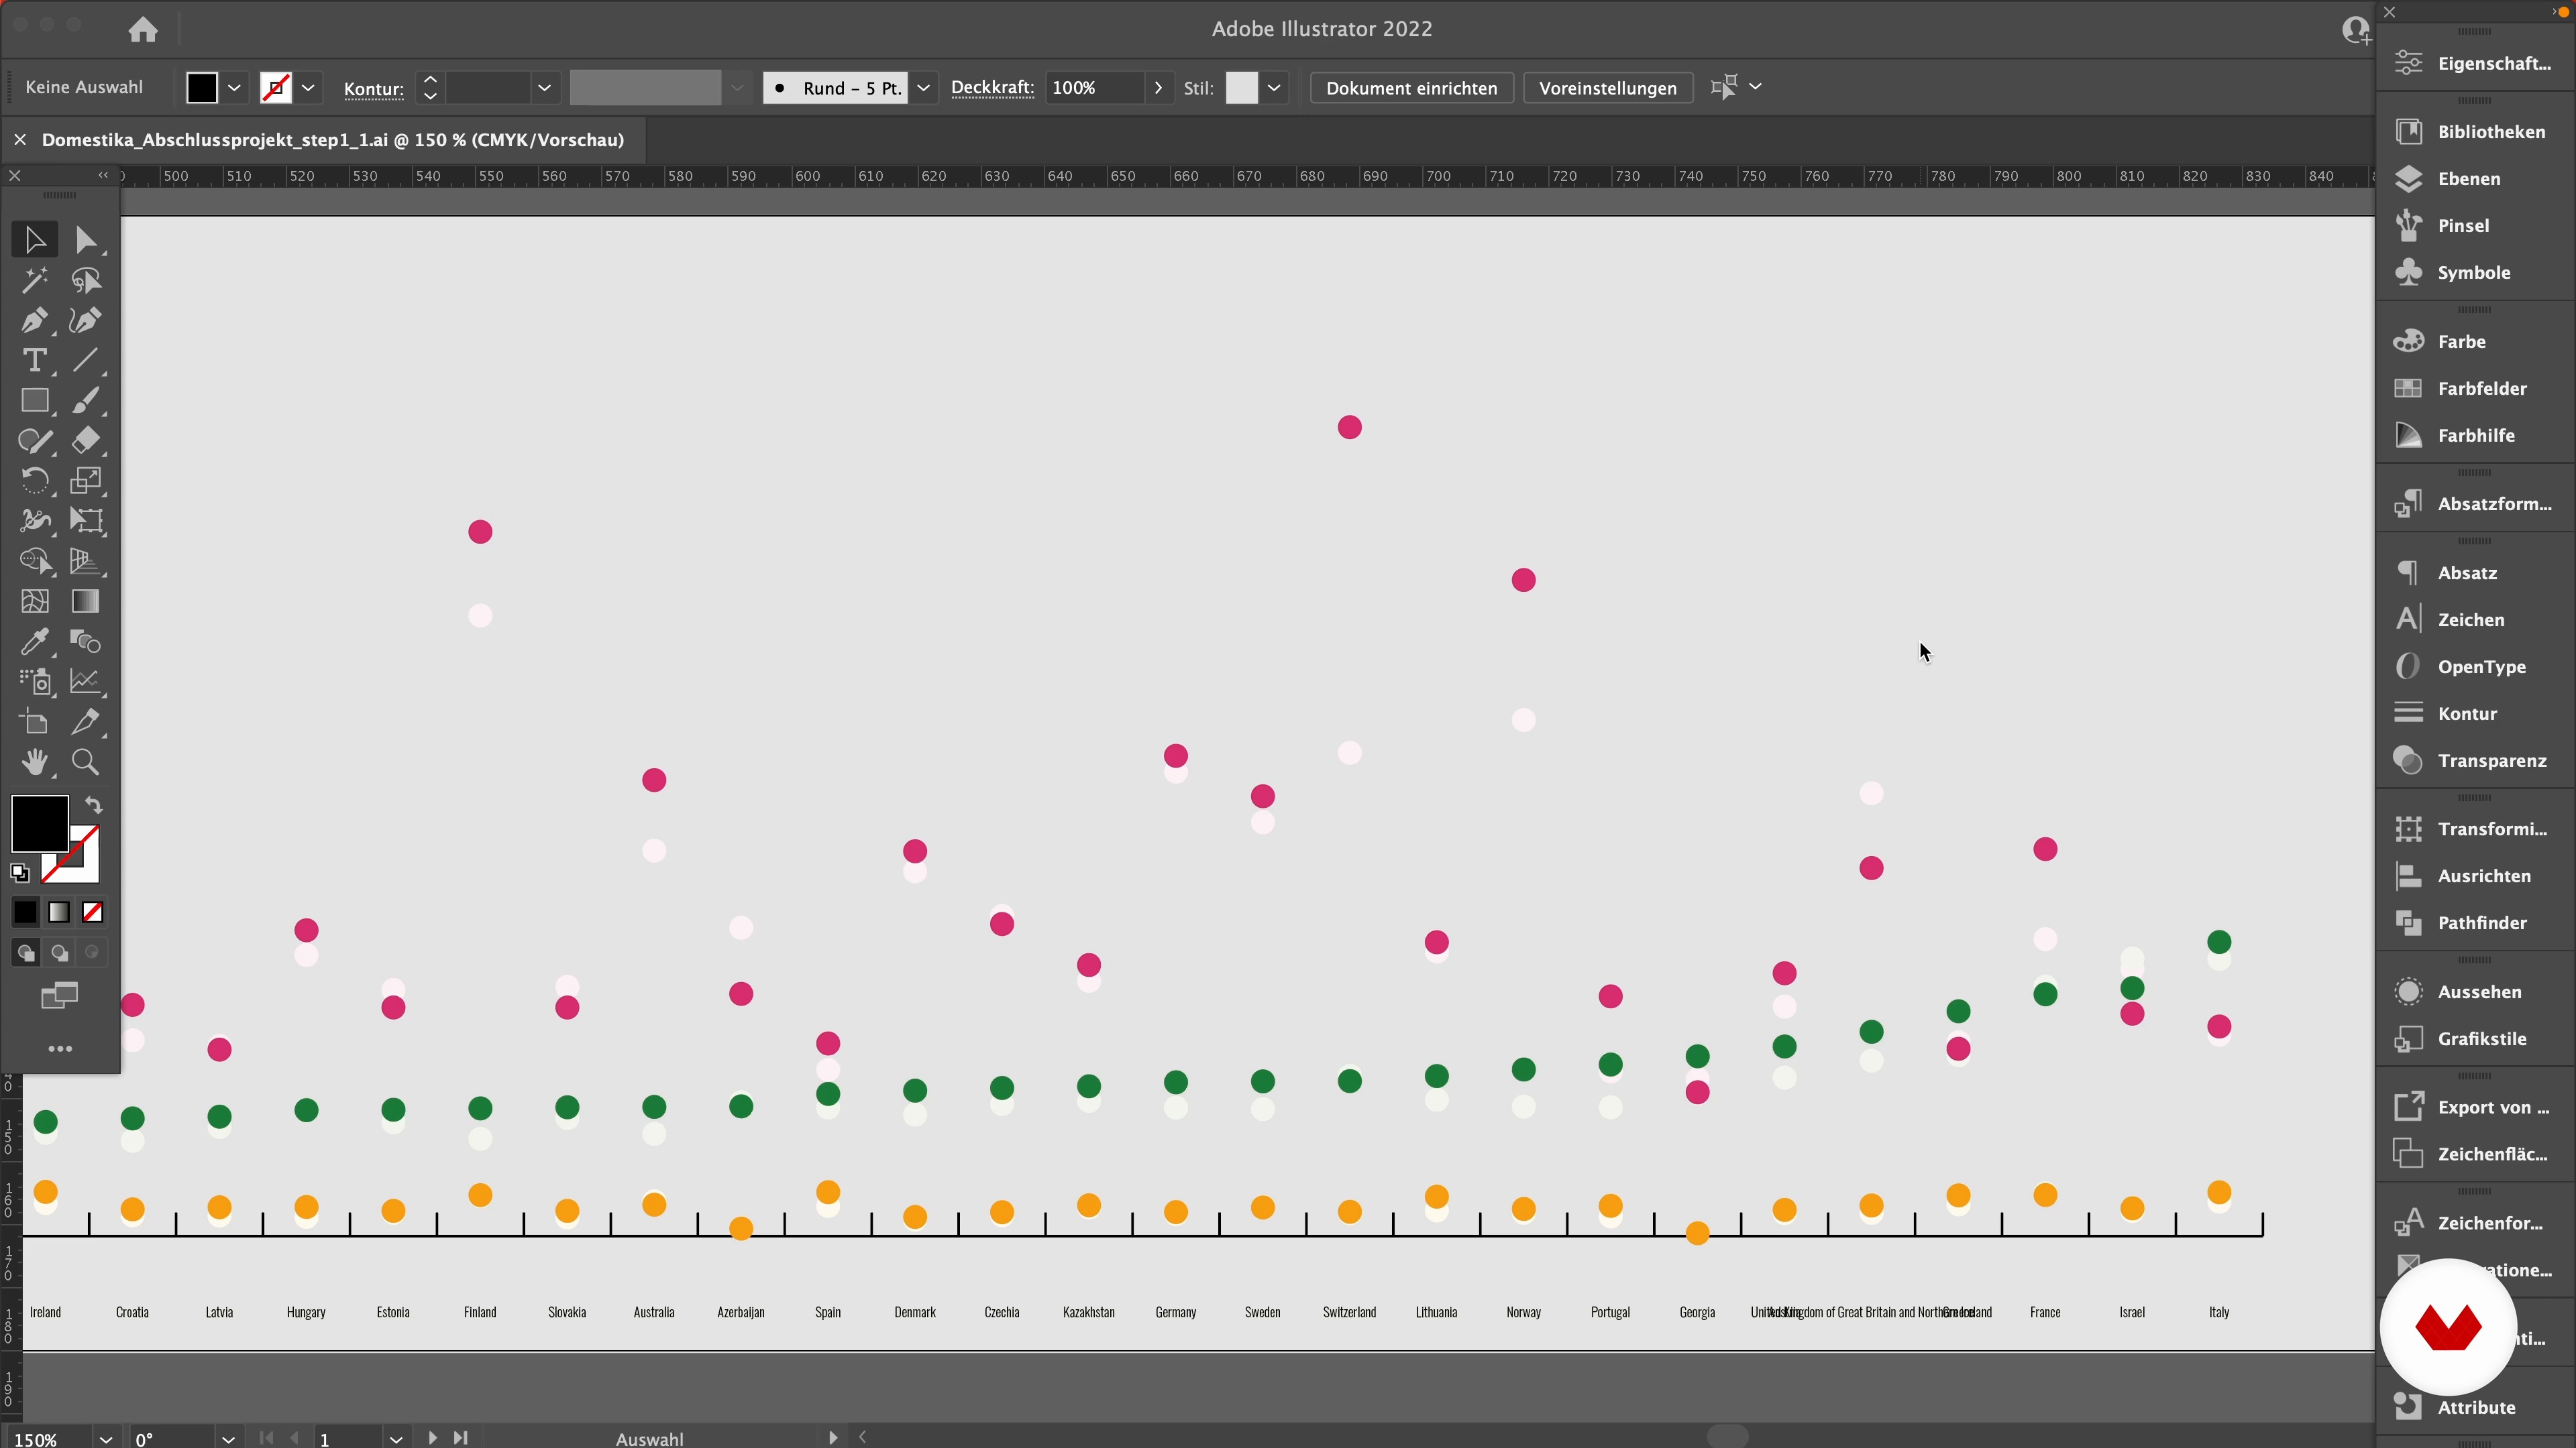The height and width of the screenshot is (1448, 2576).
Task: Select the Eyedropper tool
Action: pos(35,642)
